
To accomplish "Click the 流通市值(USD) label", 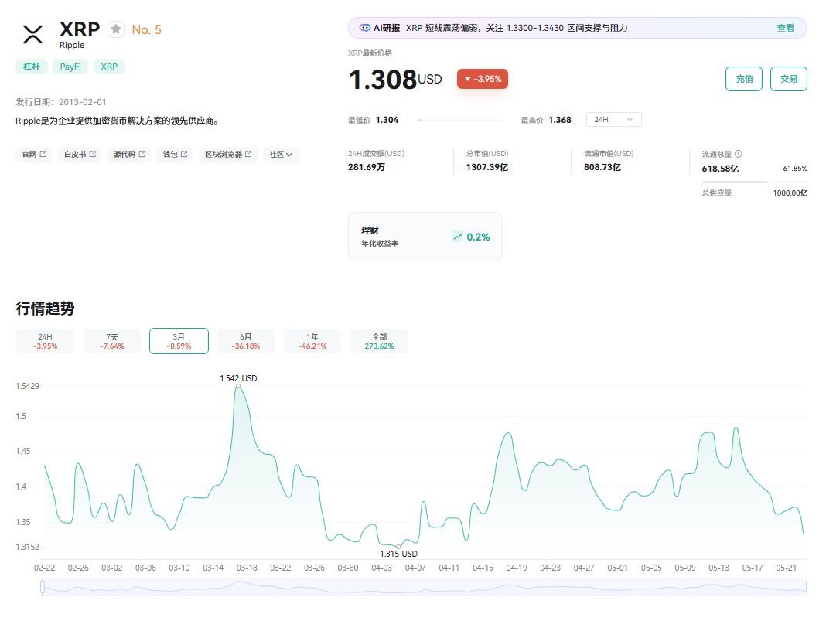I will click(x=609, y=154).
